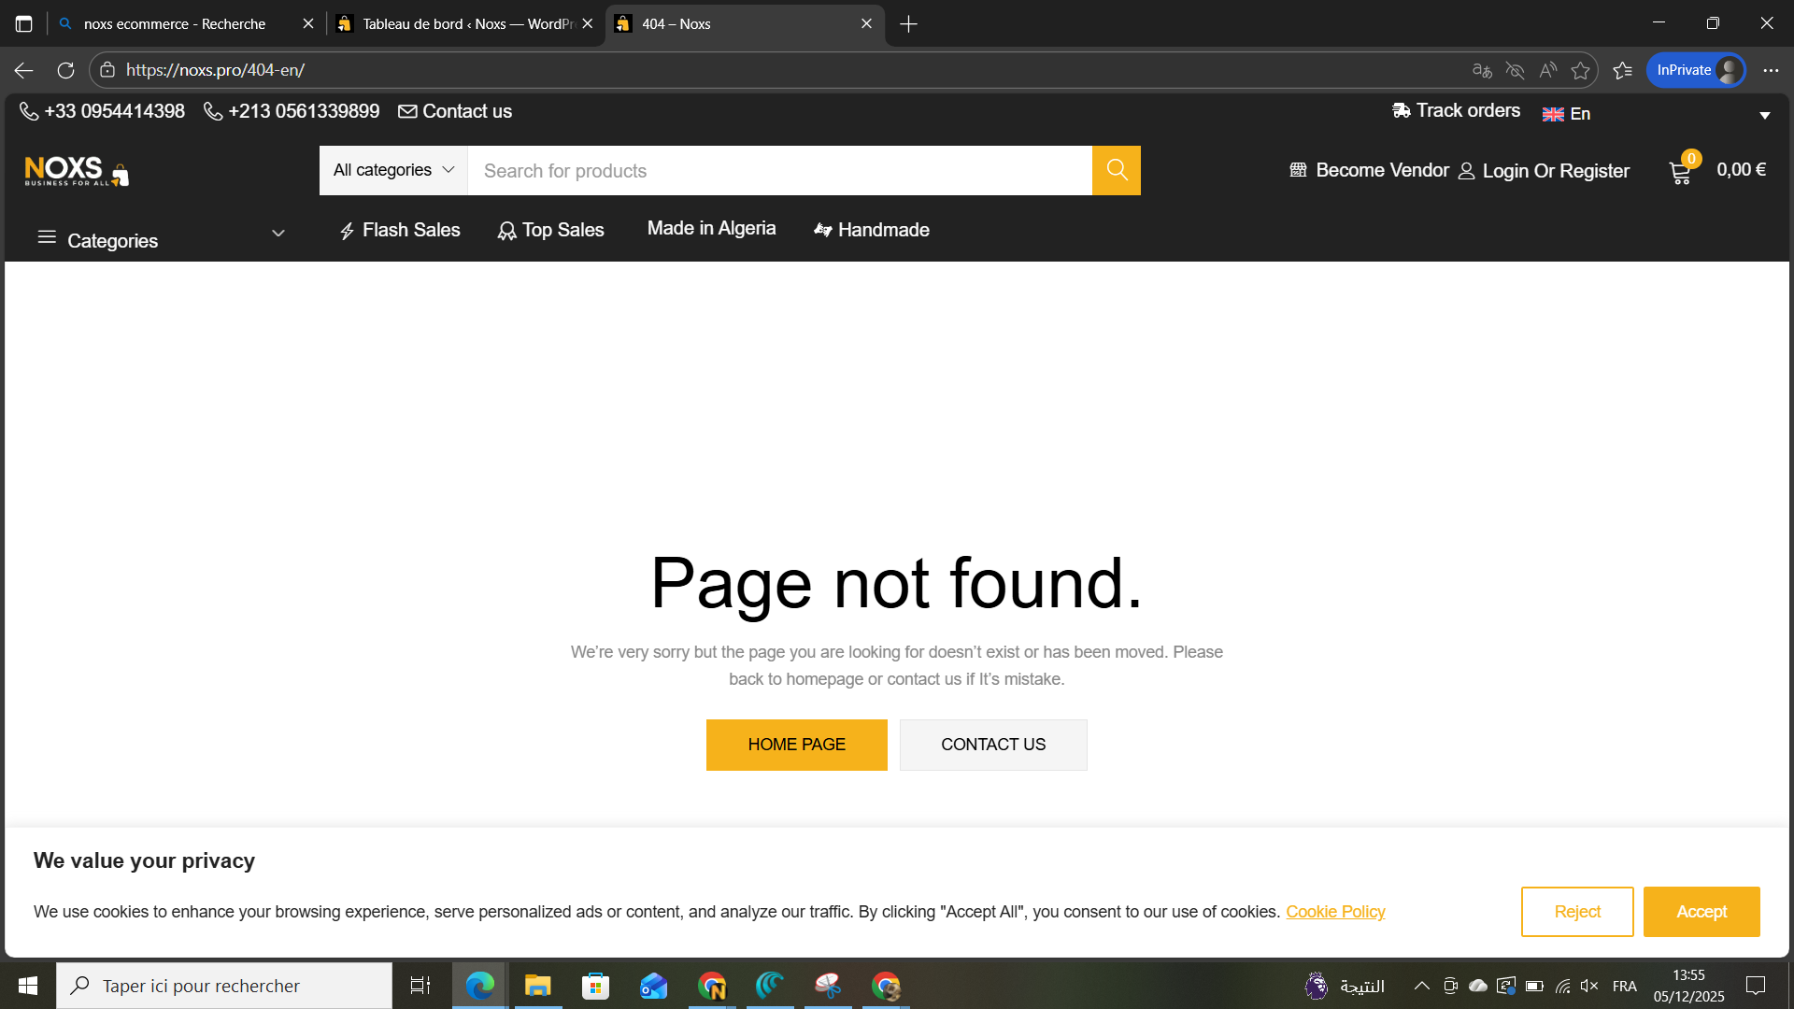Image resolution: width=1794 pixels, height=1009 pixels.
Task: Open the All categories dropdown
Action: coord(393,170)
